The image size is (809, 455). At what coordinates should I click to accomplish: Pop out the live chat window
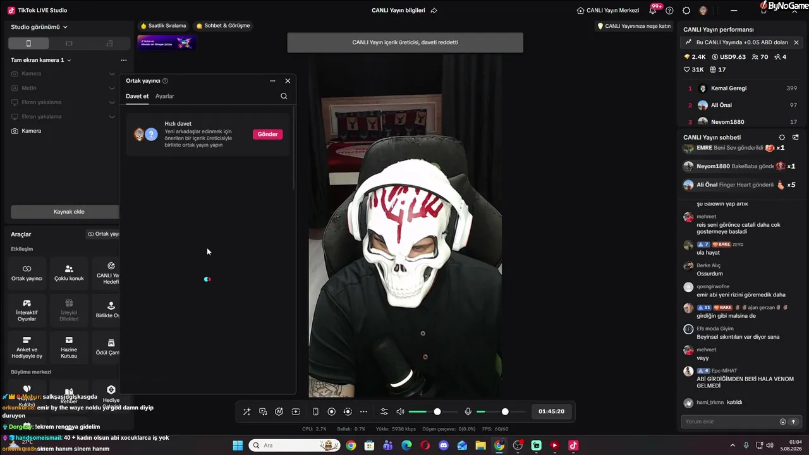pos(796,137)
